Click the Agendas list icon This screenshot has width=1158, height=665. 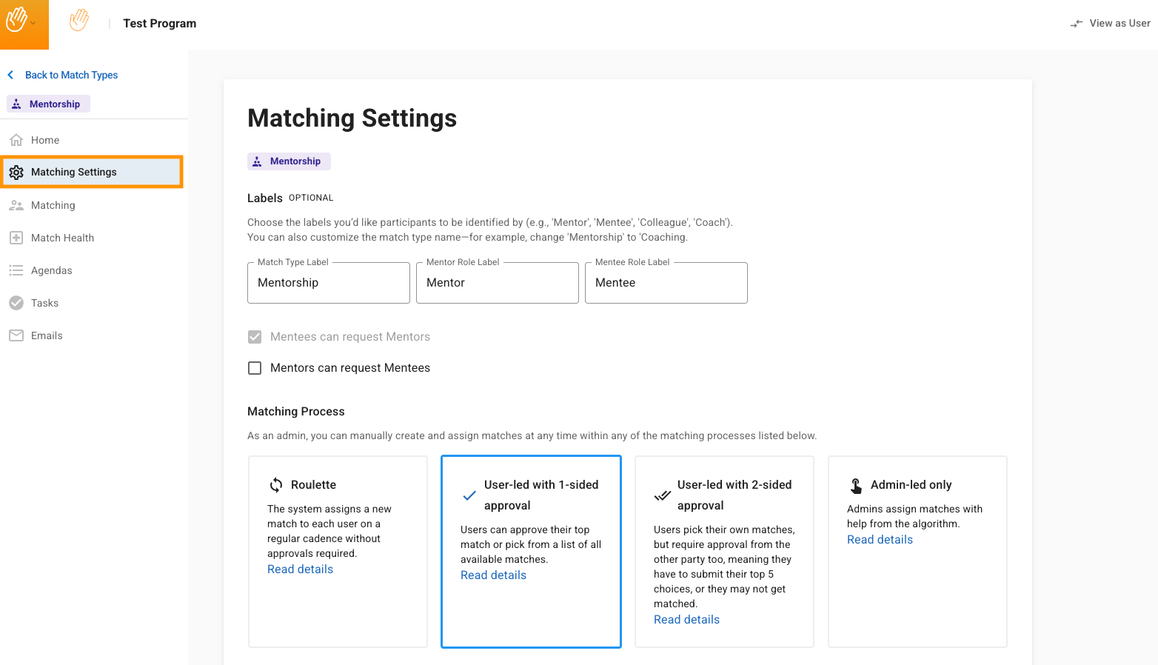16,270
